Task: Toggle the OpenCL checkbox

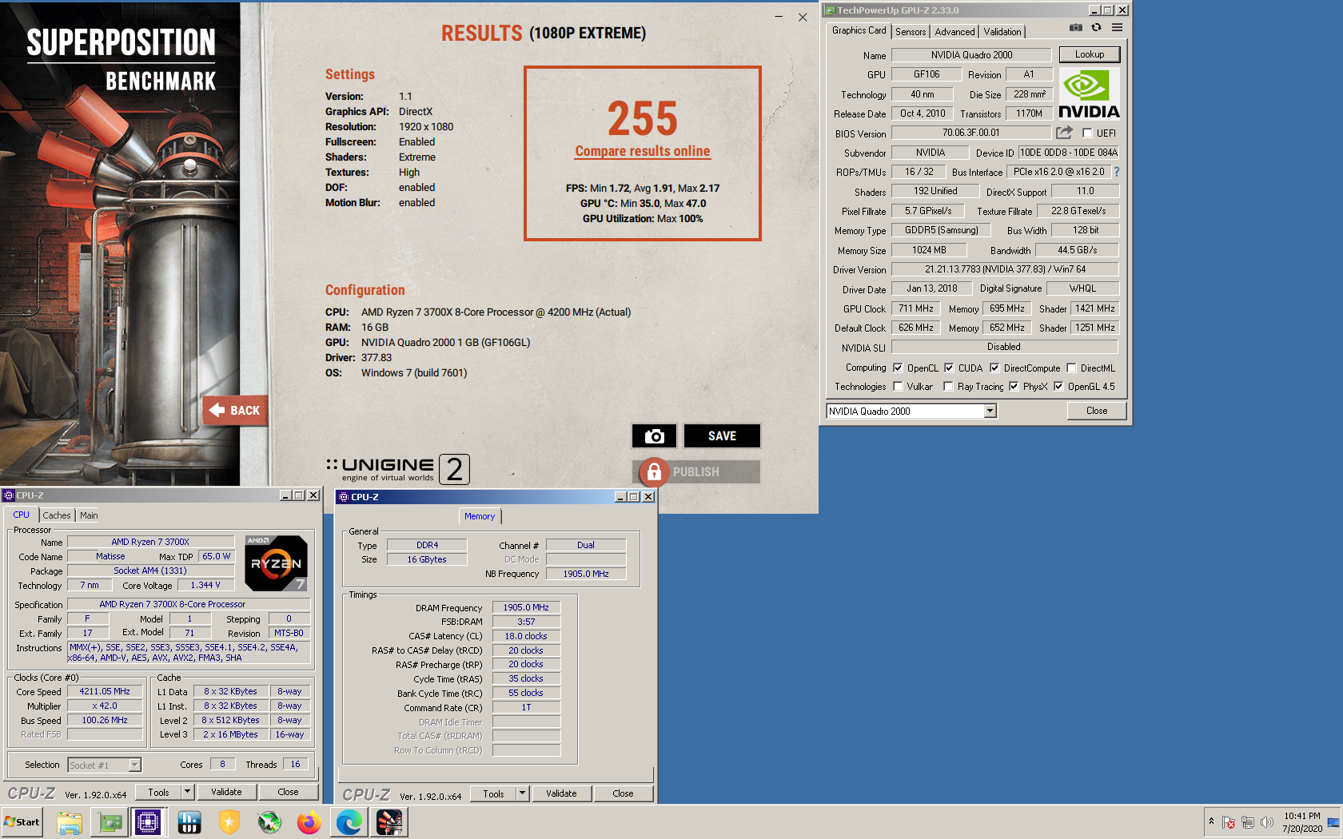Action: click(898, 368)
